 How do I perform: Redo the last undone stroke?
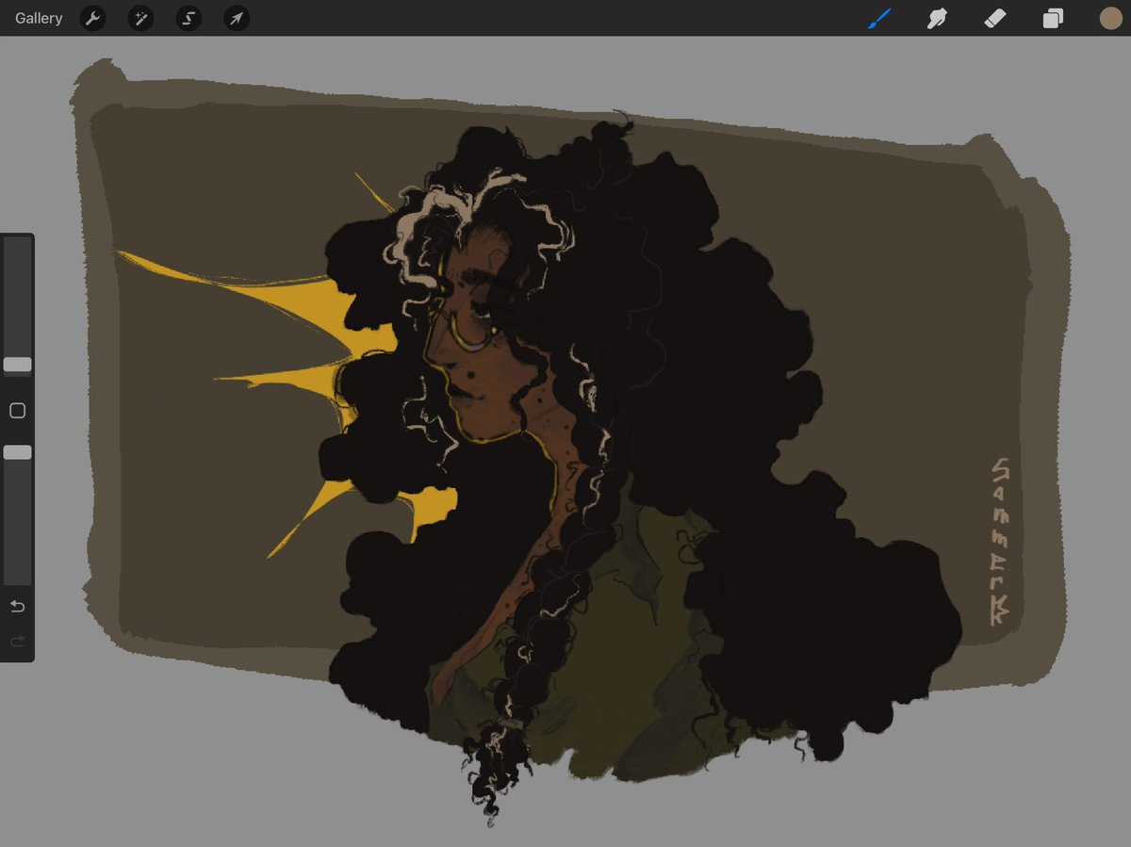tap(17, 642)
